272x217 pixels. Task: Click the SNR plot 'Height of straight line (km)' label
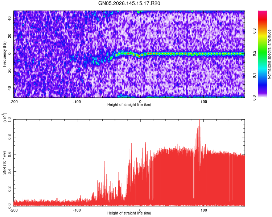coord(129,213)
